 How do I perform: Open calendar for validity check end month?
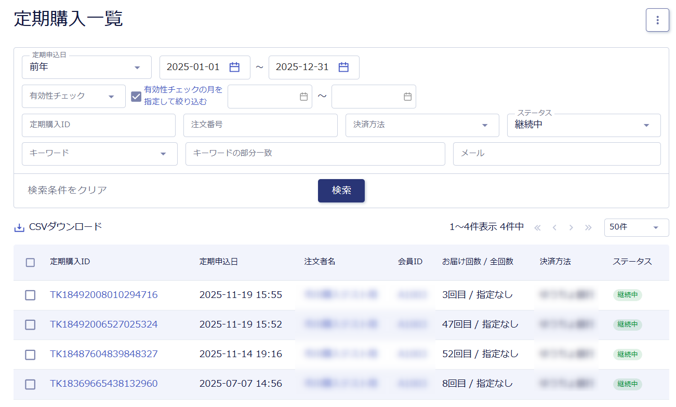pos(408,97)
